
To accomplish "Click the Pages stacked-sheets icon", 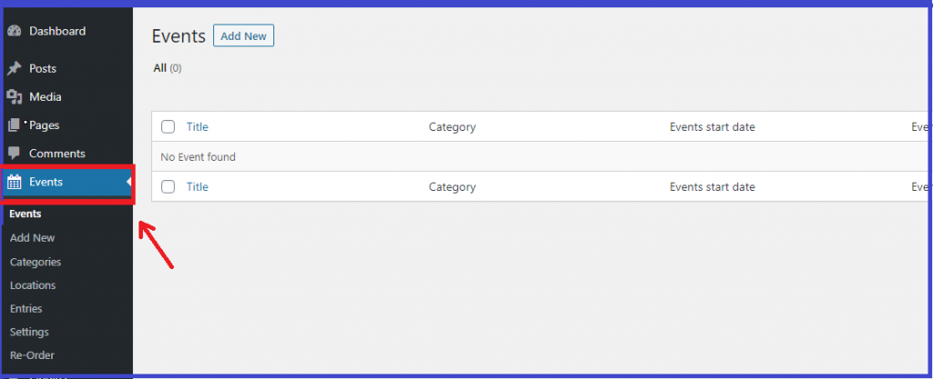I will click(x=15, y=125).
